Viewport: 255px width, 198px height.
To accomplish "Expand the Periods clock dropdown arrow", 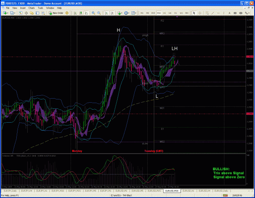I will click(129, 13).
